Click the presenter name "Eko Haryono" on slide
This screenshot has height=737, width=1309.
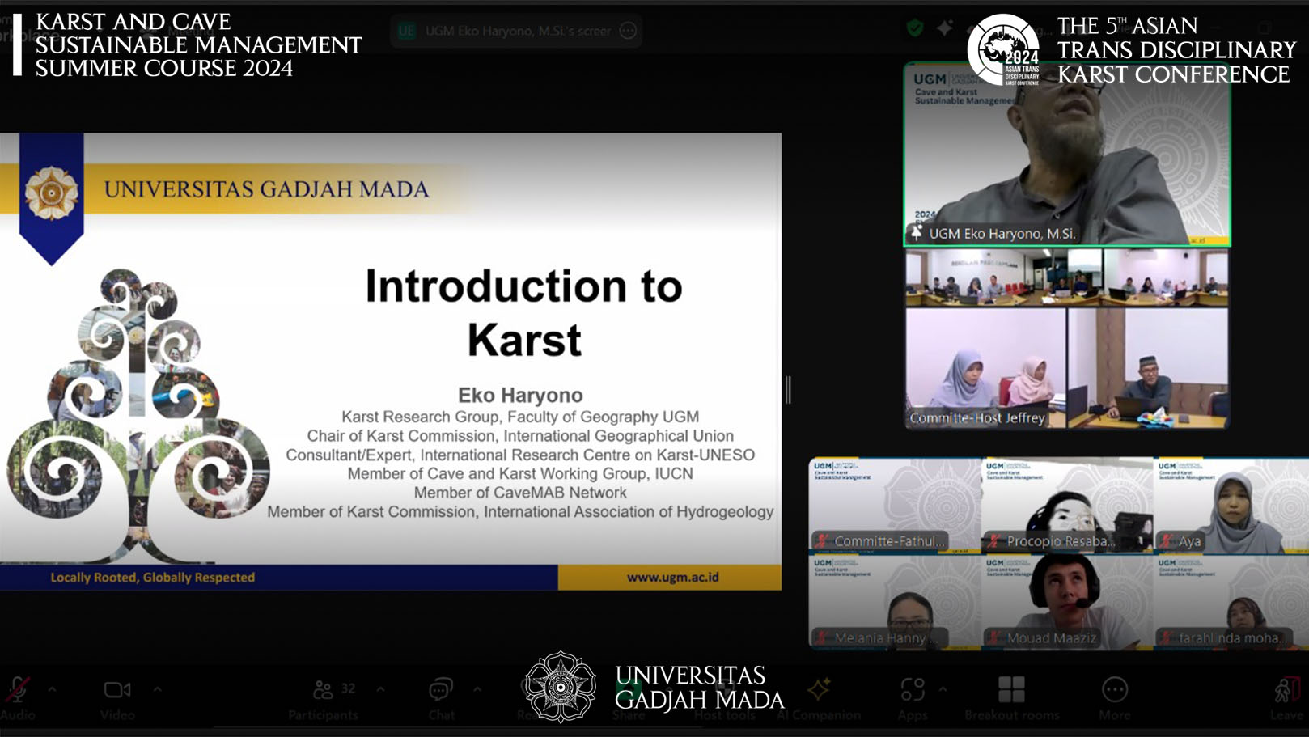[x=520, y=395]
